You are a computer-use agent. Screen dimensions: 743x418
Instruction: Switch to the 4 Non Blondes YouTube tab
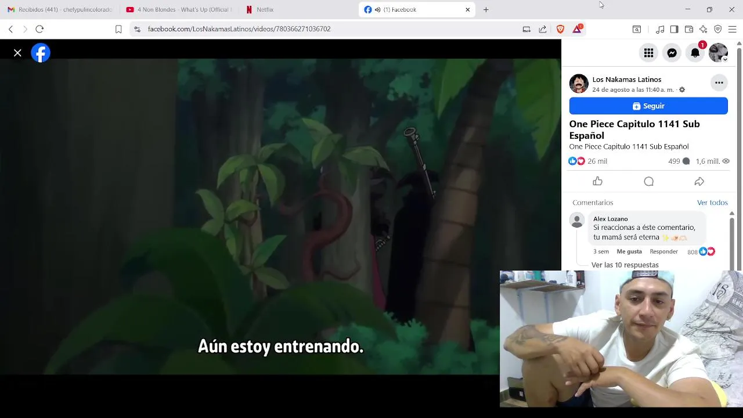click(179, 9)
